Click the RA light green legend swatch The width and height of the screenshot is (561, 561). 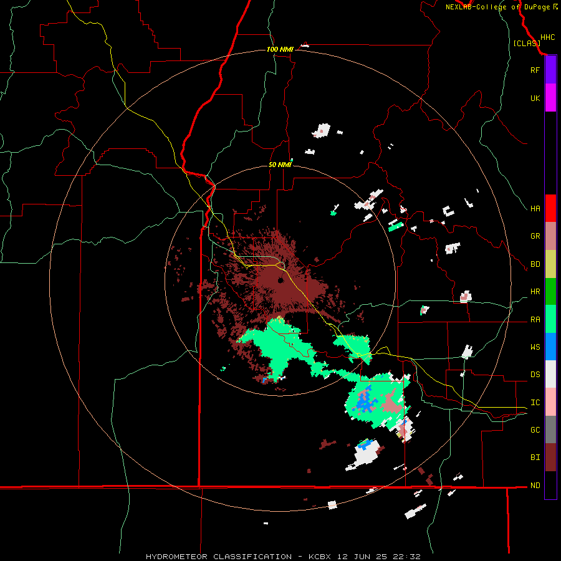tap(550, 319)
